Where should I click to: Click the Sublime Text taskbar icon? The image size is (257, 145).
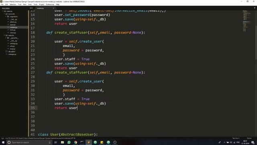coord(89,142)
